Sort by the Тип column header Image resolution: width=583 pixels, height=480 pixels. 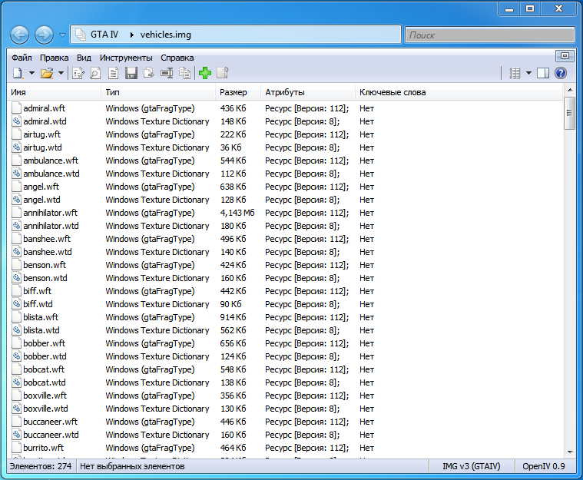click(x=158, y=92)
